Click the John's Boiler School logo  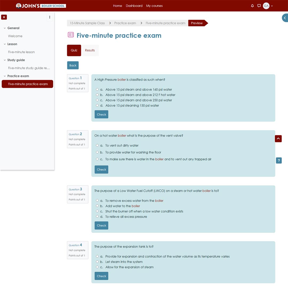coord(41,6)
